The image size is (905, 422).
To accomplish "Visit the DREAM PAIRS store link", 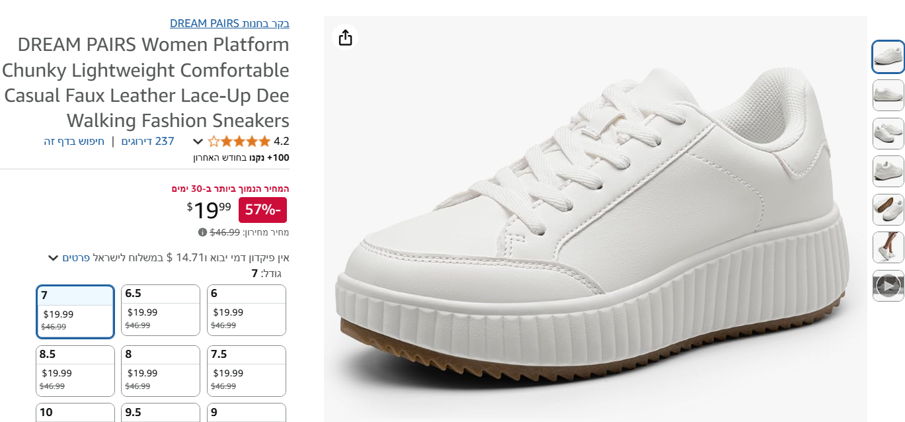I will 229,24.
